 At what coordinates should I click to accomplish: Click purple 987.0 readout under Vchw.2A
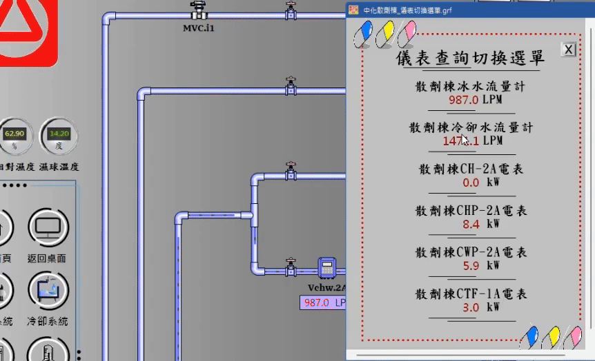tap(322, 302)
